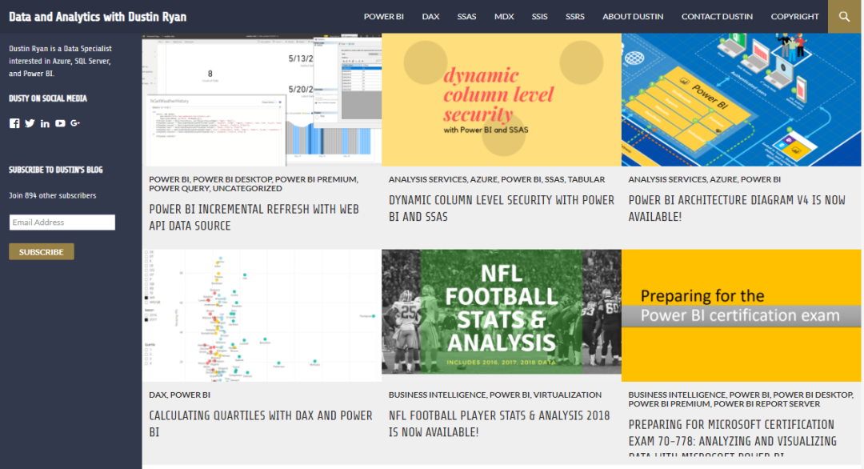Viewport: 864px width, 469px height.
Task: Open Dynamic Column Level Security post title
Action: pyautogui.click(x=501, y=208)
